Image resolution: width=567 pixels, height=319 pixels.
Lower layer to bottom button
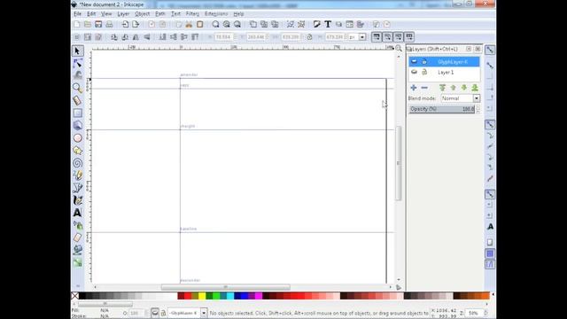pos(475,88)
